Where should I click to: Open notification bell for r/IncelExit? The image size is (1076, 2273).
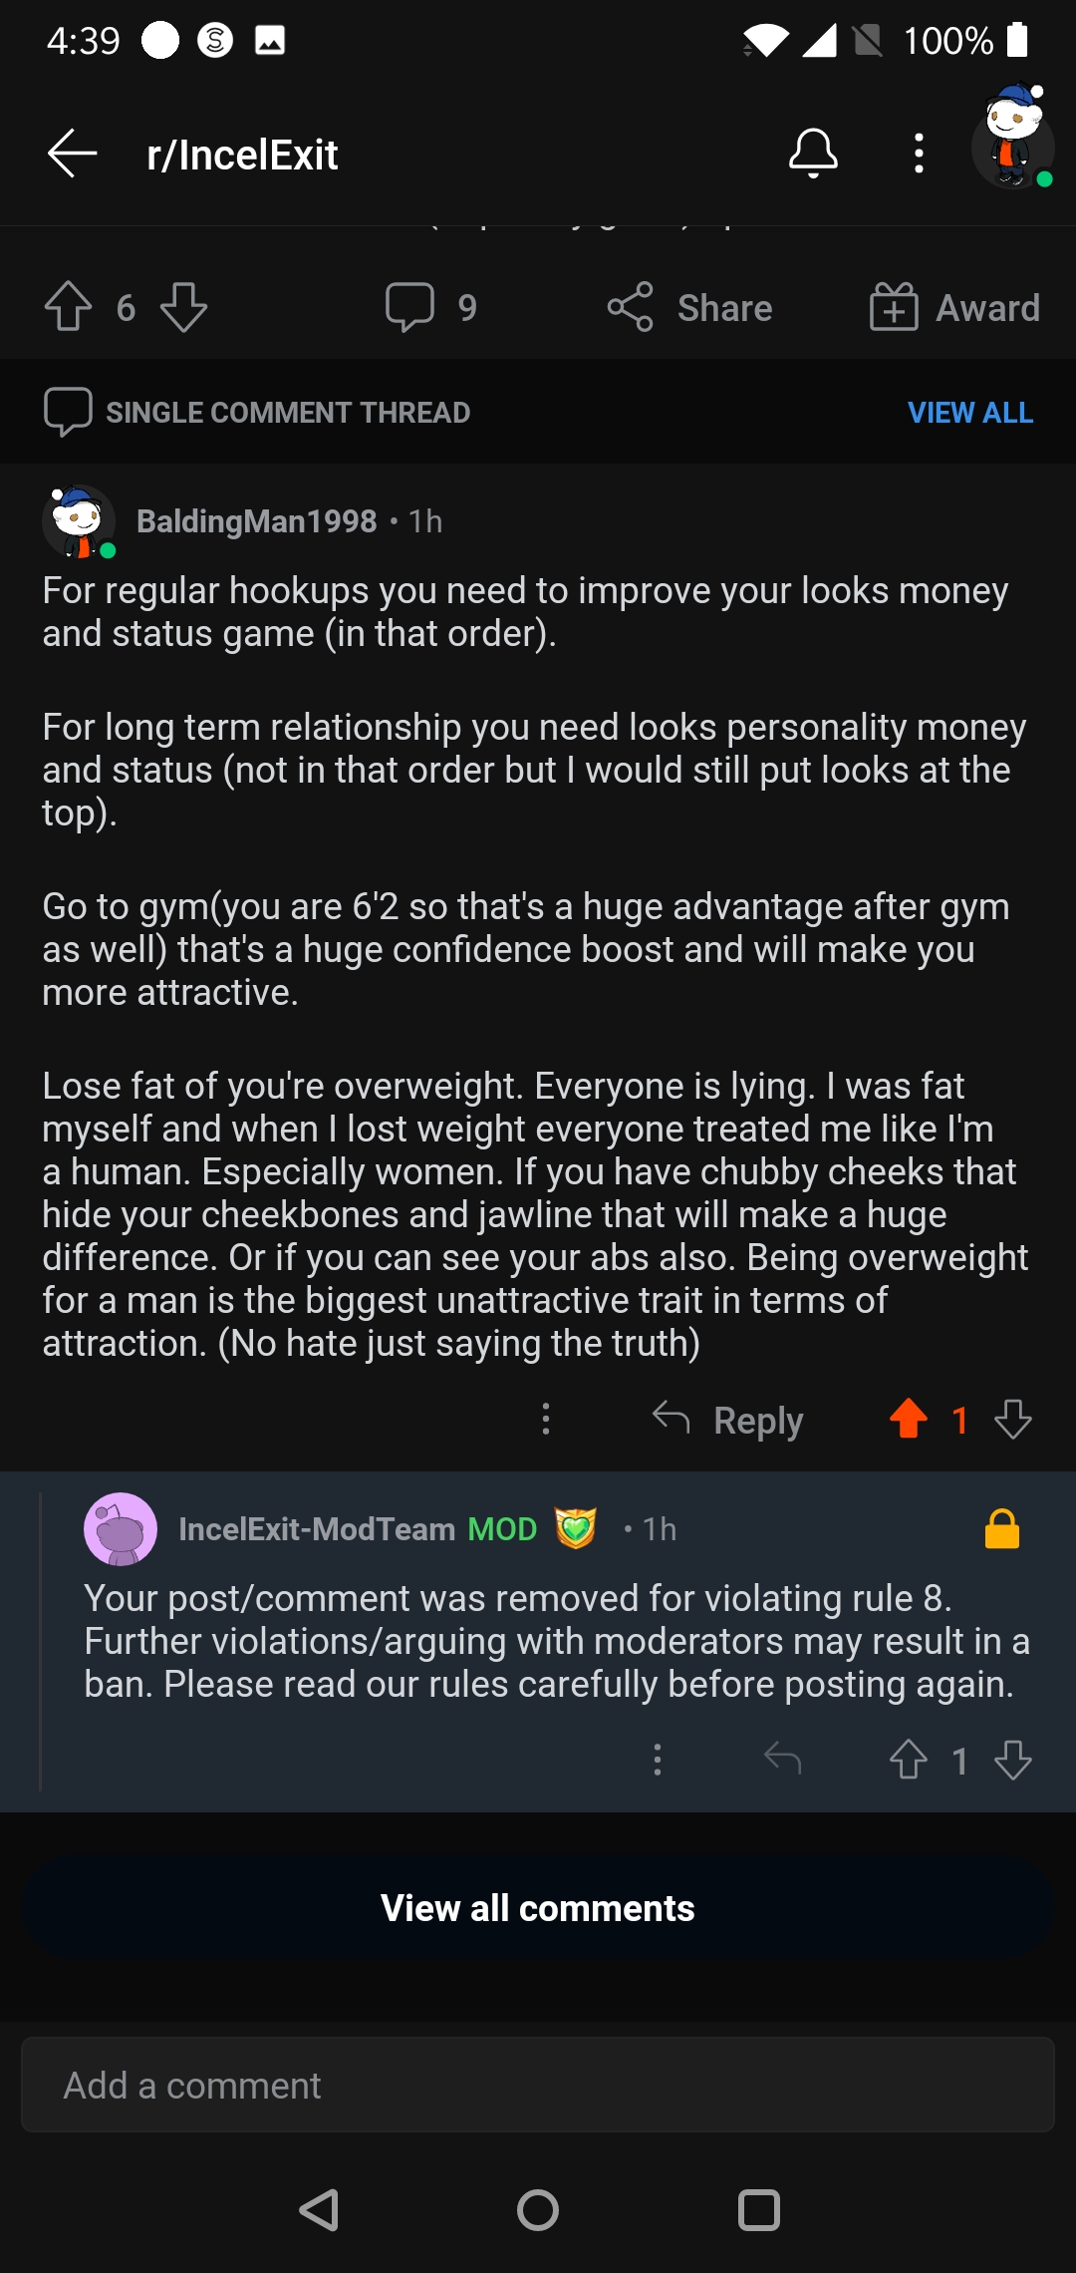point(813,154)
